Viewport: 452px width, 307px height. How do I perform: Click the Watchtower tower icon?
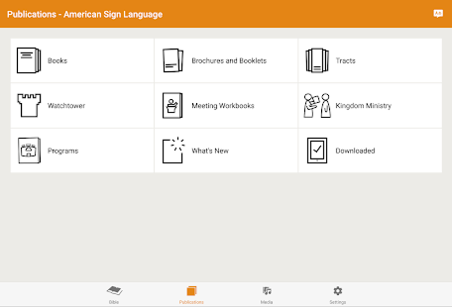[27, 105]
